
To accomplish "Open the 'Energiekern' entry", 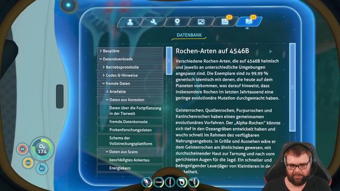I will click(130, 168).
